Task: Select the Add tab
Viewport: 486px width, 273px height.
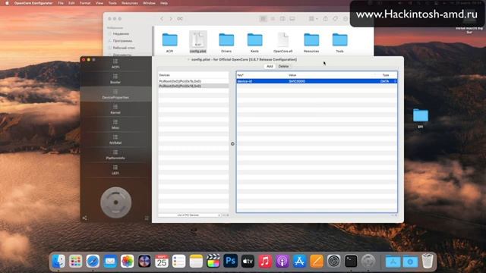Action: (270, 66)
